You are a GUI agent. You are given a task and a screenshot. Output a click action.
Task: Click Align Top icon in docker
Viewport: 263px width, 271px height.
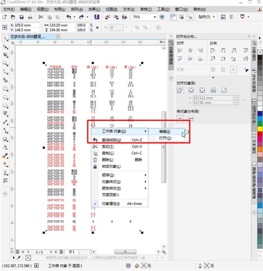(180, 59)
